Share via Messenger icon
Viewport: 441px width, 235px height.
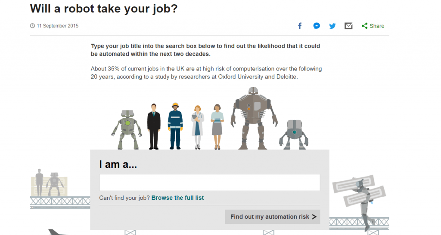pyautogui.click(x=317, y=26)
